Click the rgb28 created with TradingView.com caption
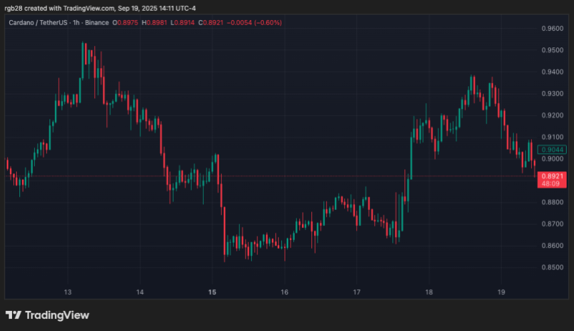 pyautogui.click(x=100, y=8)
